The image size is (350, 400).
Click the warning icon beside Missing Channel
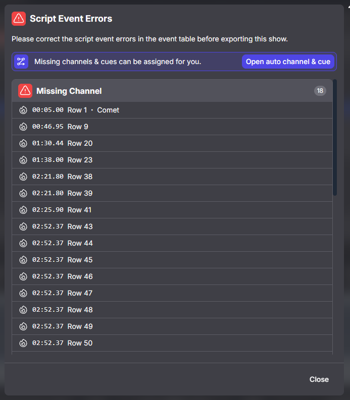click(x=25, y=91)
